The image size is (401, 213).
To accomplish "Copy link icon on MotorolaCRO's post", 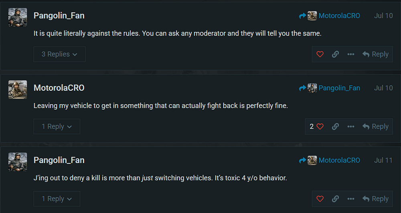I will [x=335, y=127].
